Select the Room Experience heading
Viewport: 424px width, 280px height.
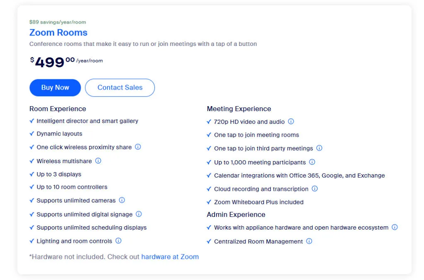[x=58, y=109]
